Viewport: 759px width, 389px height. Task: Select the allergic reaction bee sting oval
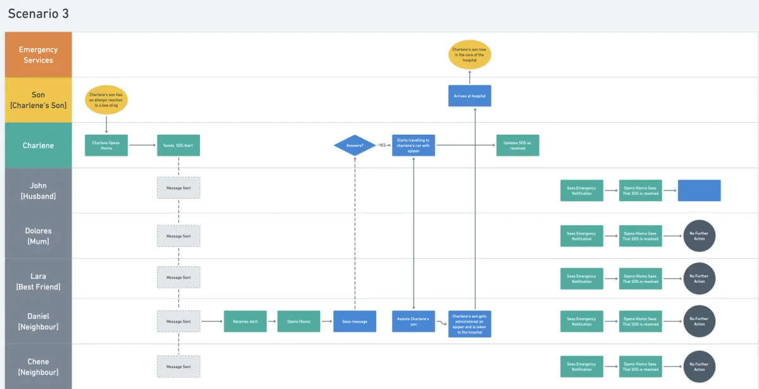pos(106,100)
